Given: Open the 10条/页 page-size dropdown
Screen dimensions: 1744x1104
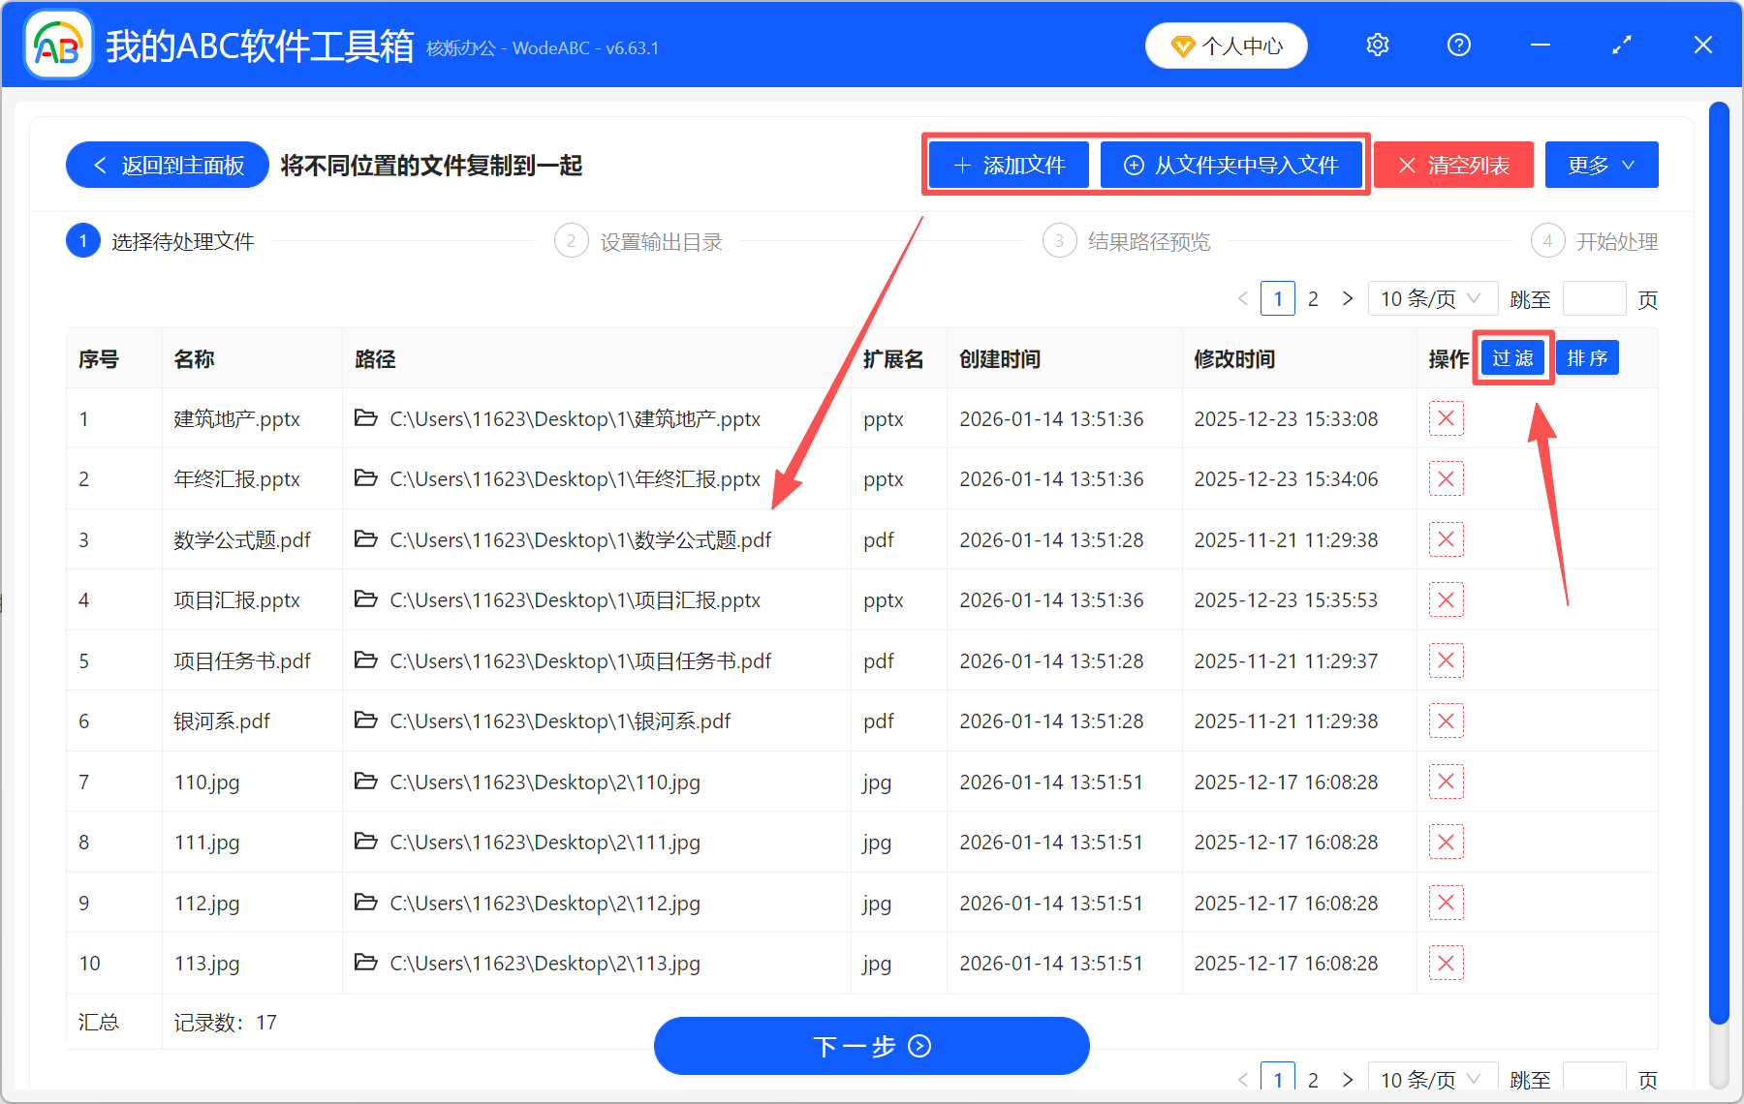Looking at the screenshot, I should tap(1433, 298).
